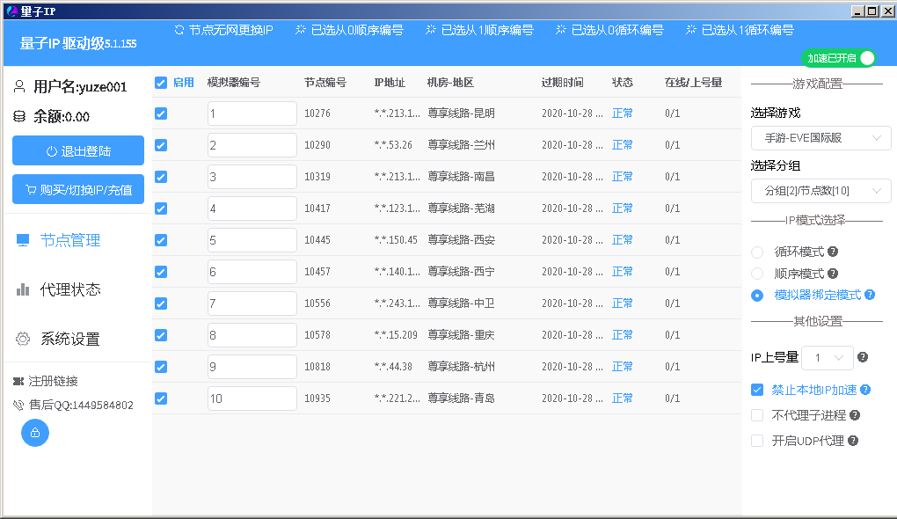Open the IP上号量 value dropdown
The image size is (897, 519).
(x=827, y=356)
